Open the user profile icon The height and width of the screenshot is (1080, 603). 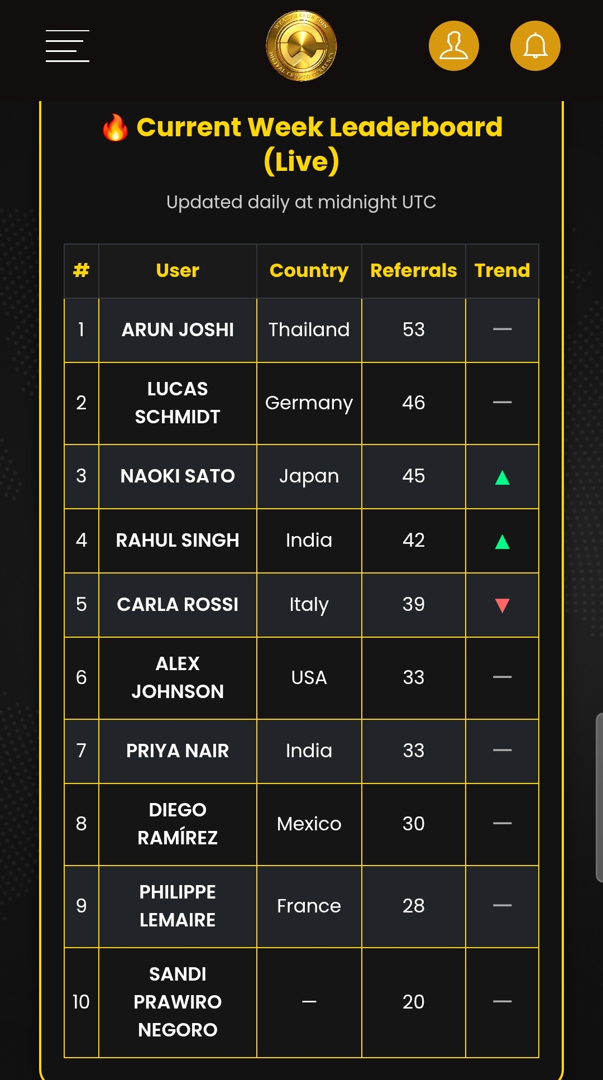click(453, 46)
